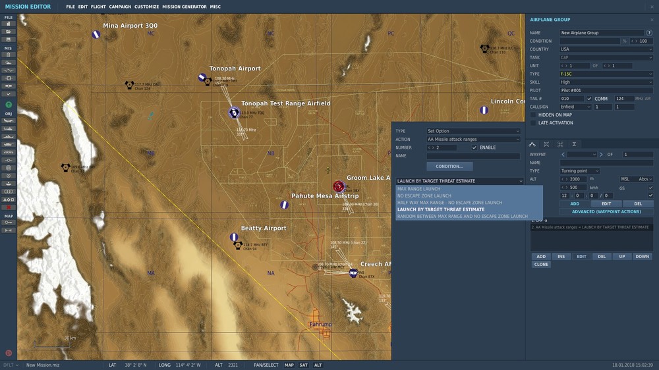This screenshot has width=659, height=370.
Task: Open the TASK dropdown showing CAP
Action: (606, 57)
